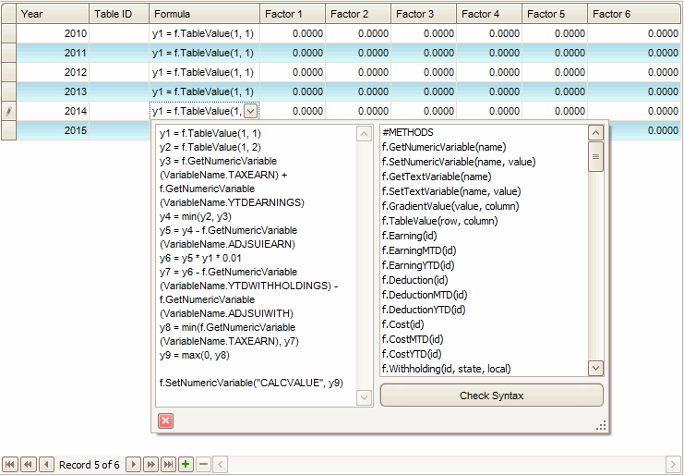This screenshot has width=684, height=475.
Task: Add a new record with plus button
Action: pos(186,464)
